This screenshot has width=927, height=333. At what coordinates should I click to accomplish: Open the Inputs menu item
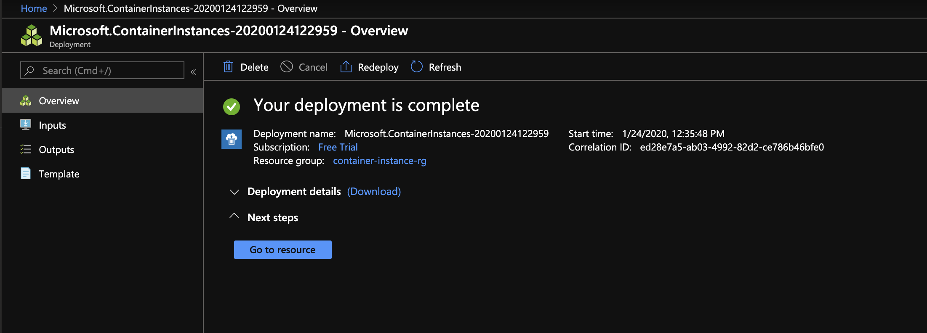click(102, 125)
